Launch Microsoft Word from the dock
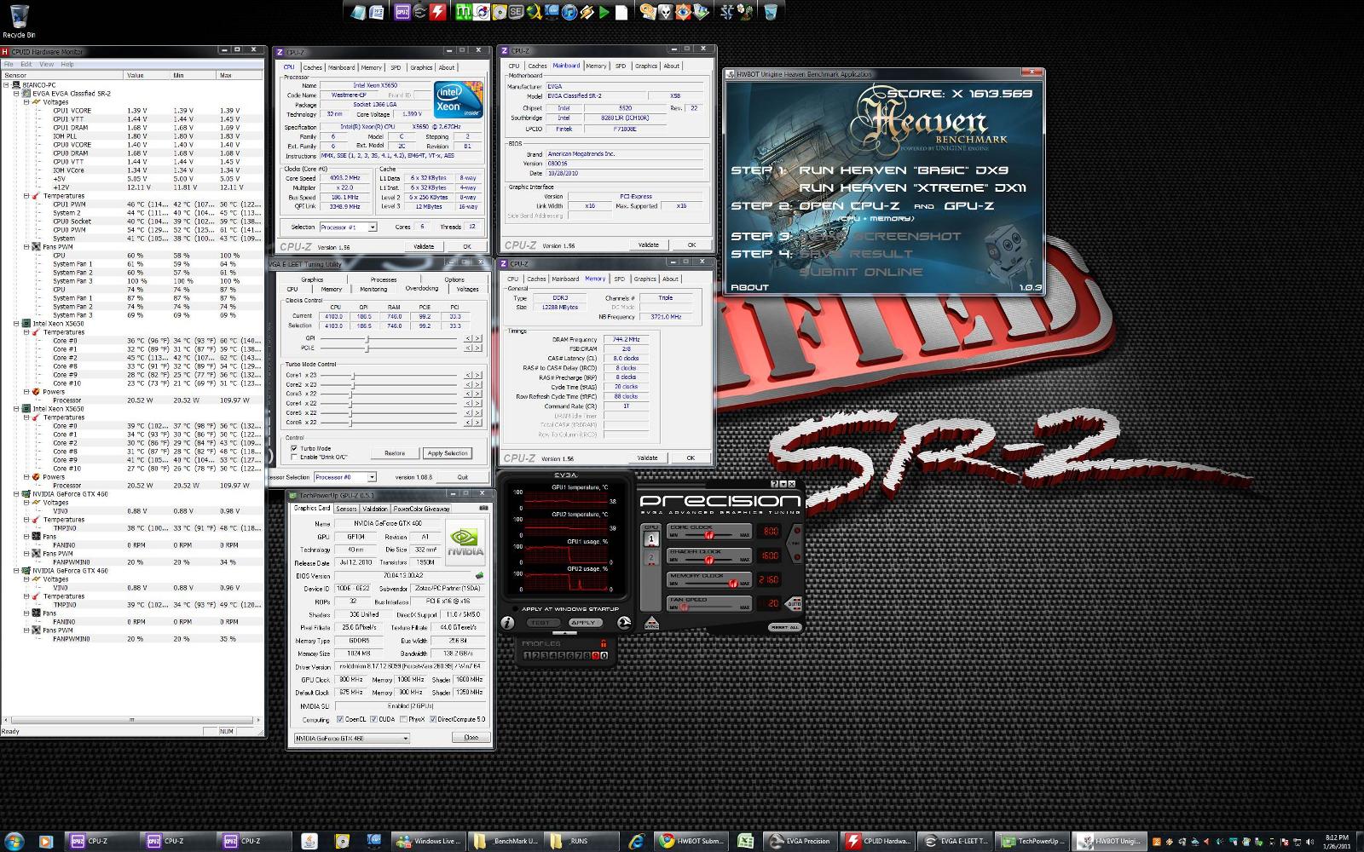This screenshot has width=1364, height=852. 376,12
